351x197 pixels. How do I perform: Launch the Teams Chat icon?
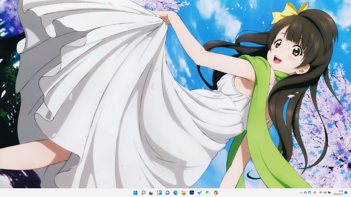coord(167,193)
